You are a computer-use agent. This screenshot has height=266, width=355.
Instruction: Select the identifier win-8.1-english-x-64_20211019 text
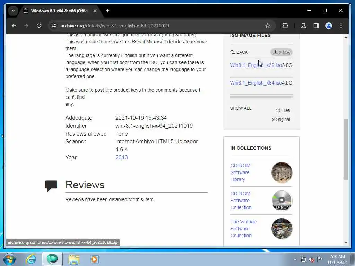click(x=154, y=126)
